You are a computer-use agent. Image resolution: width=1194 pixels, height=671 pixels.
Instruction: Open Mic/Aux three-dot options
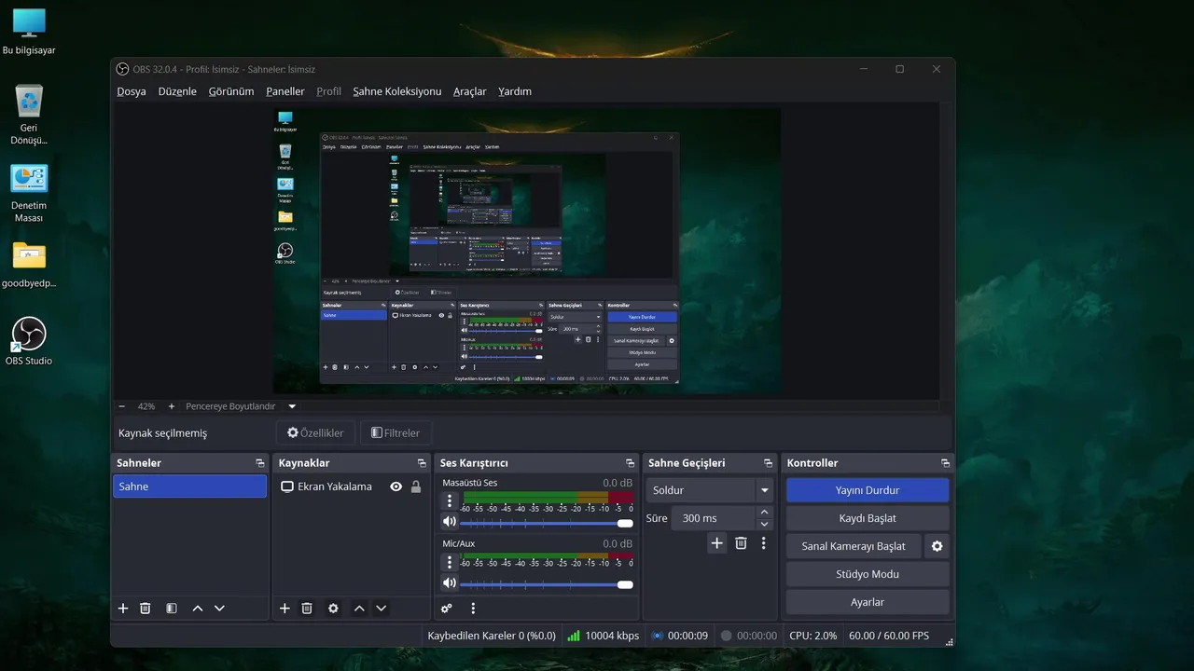[x=450, y=562]
